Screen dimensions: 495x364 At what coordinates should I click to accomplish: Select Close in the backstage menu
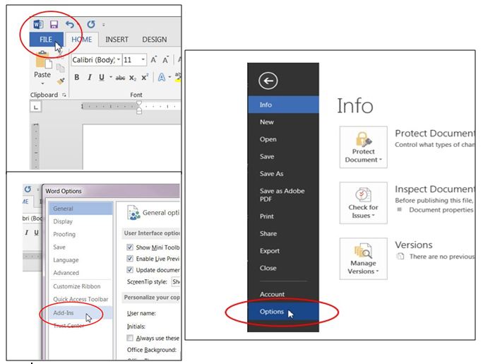pyautogui.click(x=283, y=268)
